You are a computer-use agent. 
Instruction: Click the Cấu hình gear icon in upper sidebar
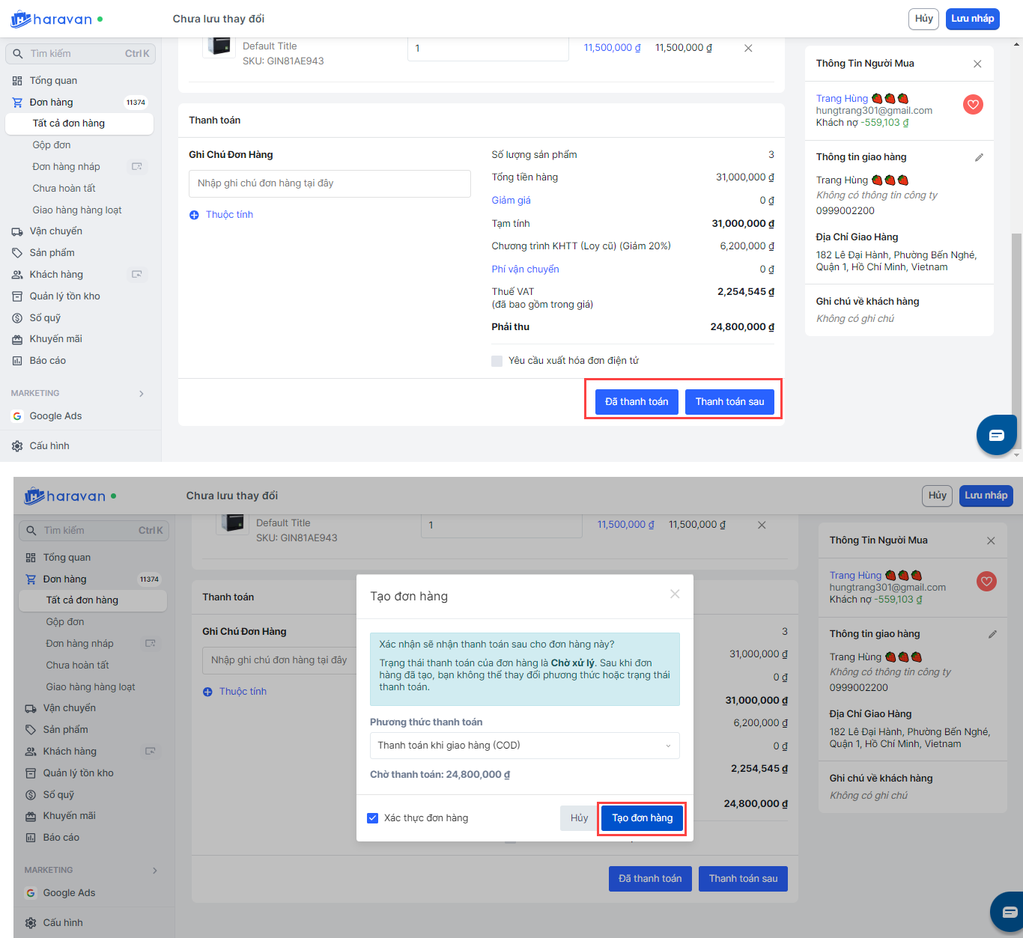coord(17,446)
